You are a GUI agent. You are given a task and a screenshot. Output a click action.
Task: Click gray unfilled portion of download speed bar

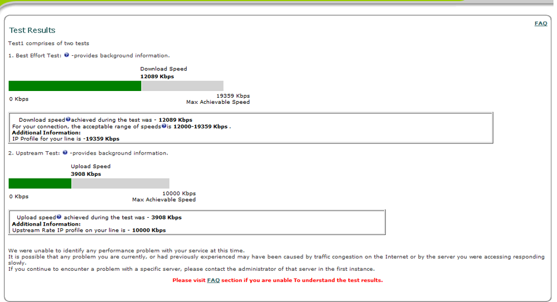[x=182, y=85]
